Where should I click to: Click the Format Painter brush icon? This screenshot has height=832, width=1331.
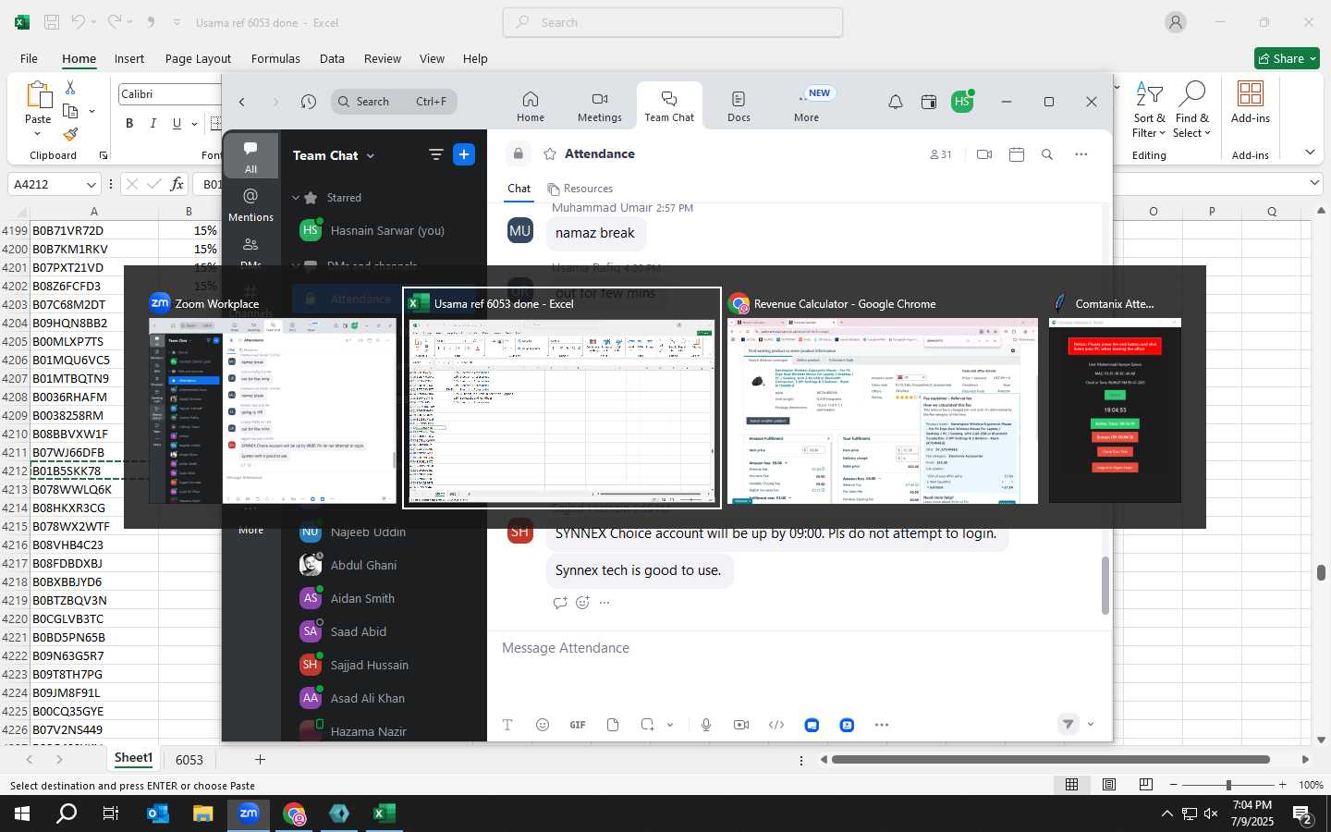70,134
